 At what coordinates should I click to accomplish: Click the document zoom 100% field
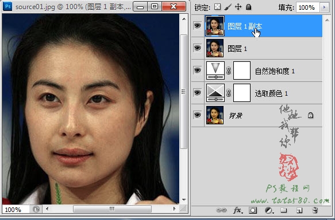coord(16,210)
